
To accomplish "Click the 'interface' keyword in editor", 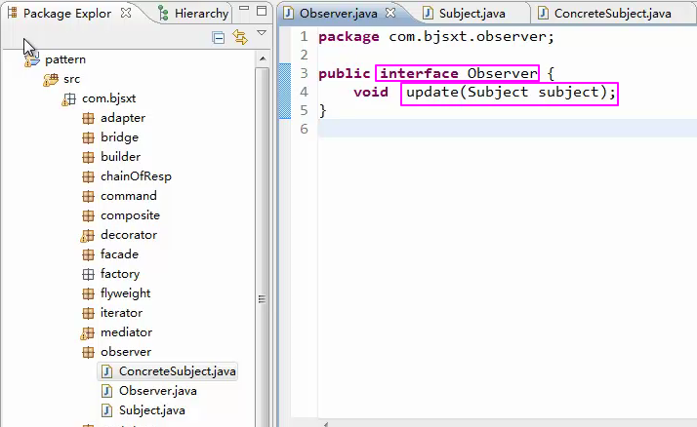I will point(419,73).
